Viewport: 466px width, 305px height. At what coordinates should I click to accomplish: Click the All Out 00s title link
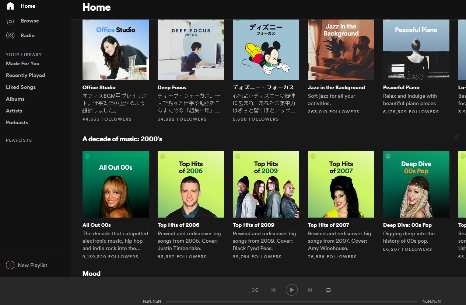click(x=97, y=225)
